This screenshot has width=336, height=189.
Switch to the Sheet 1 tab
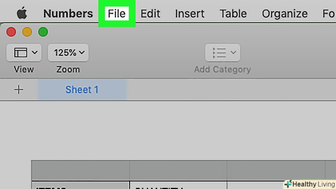82,89
